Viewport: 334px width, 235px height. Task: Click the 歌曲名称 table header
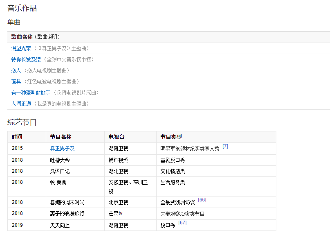point(22,37)
